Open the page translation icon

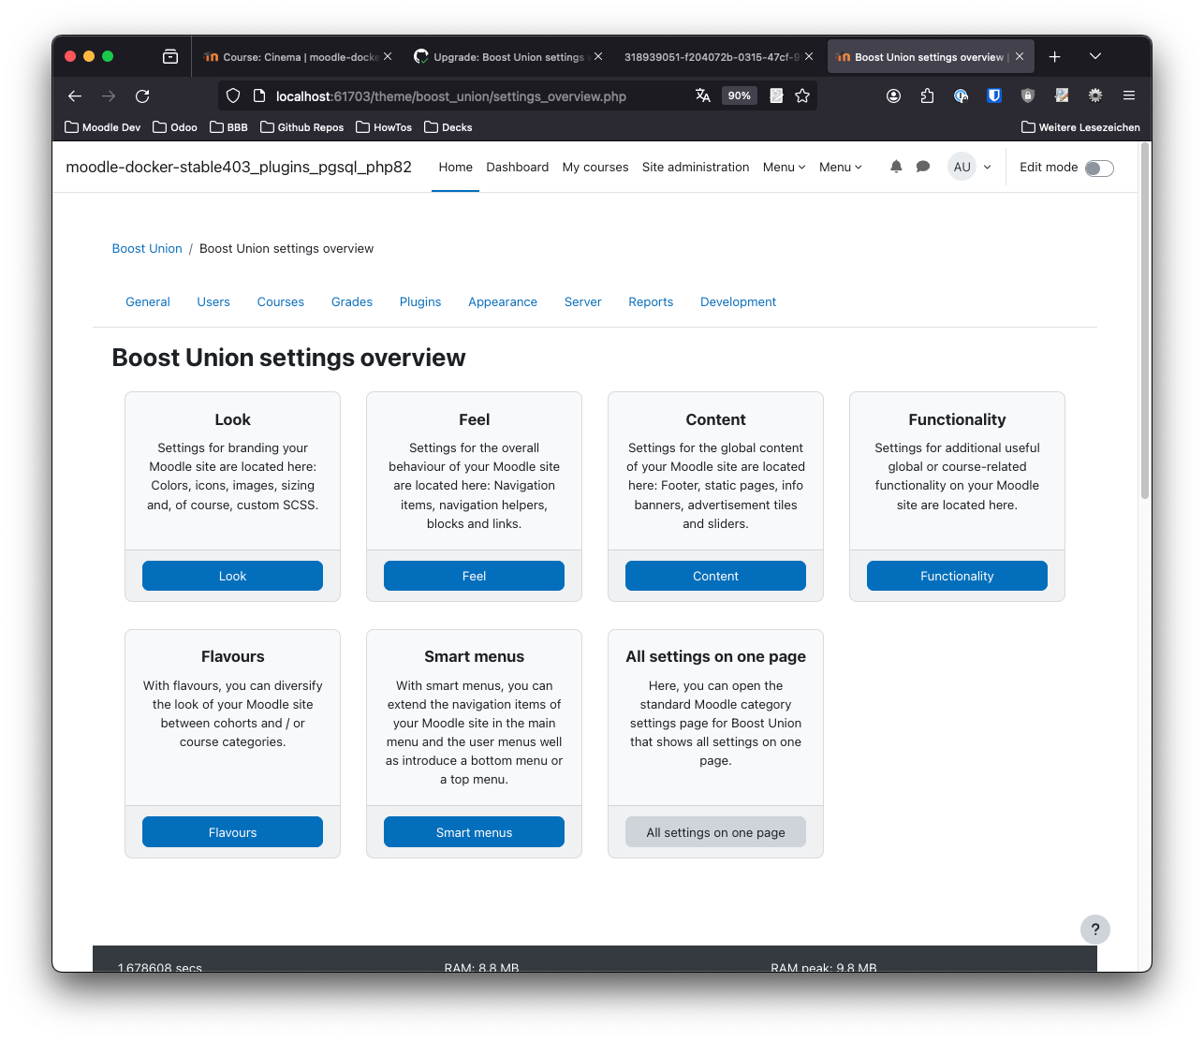(703, 95)
